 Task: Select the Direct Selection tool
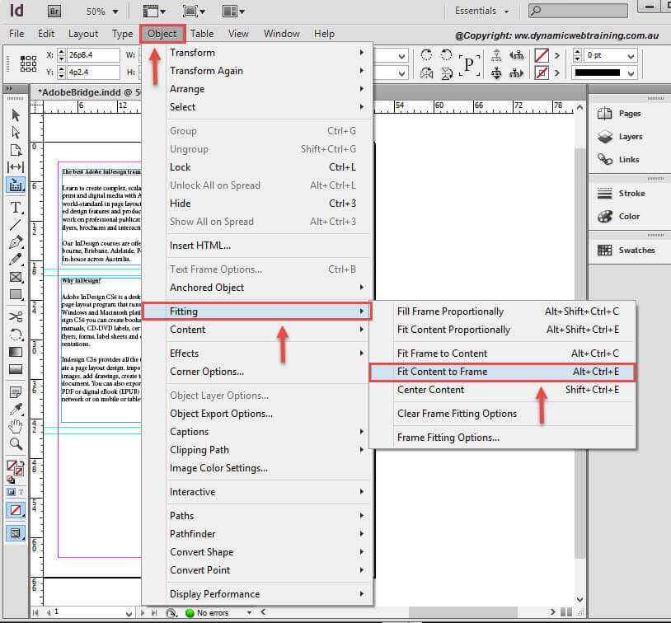[16, 133]
